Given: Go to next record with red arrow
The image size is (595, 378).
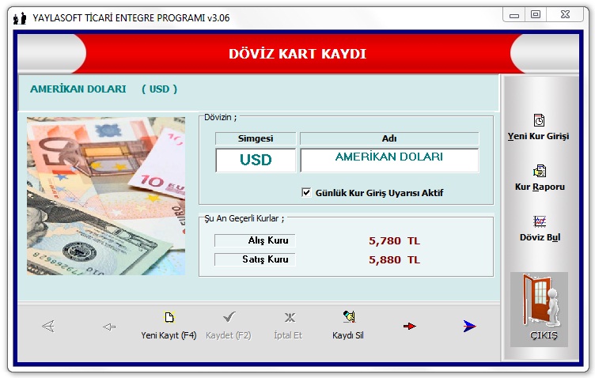Looking at the screenshot, I should 409,326.
